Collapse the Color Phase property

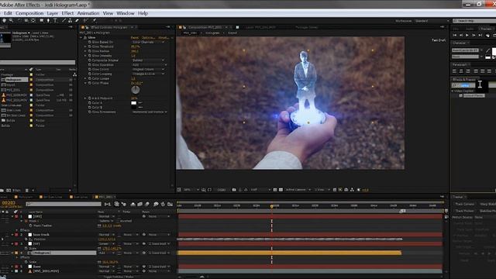click(85, 83)
